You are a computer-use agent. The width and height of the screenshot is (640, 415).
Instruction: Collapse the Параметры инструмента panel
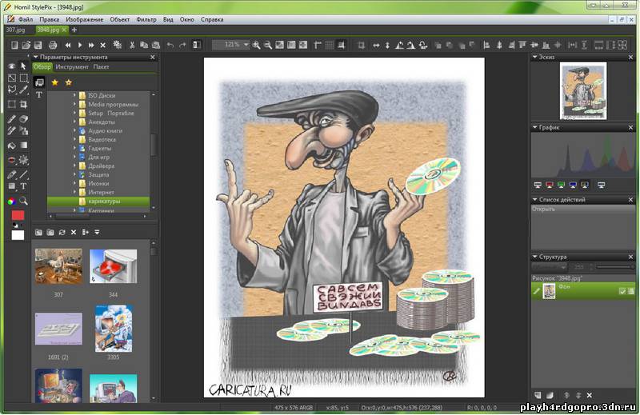tap(36, 57)
